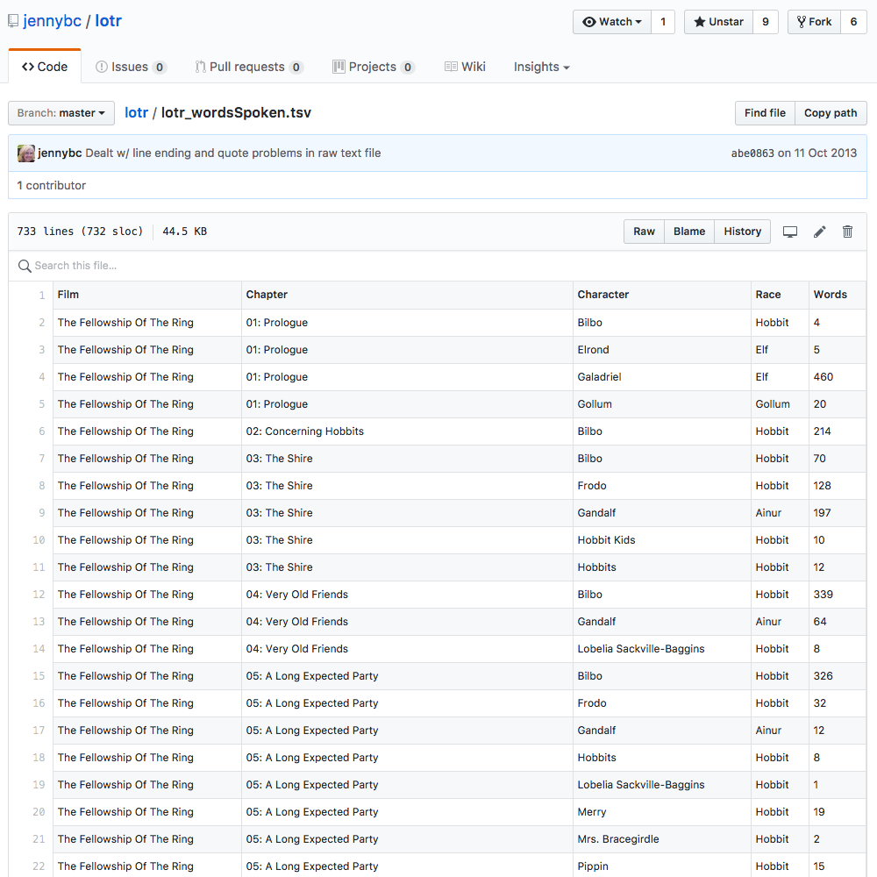The width and height of the screenshot is (877, 877).
Task: Click the Search this file field
Action: pyautogui.click(x=438, y=266)
